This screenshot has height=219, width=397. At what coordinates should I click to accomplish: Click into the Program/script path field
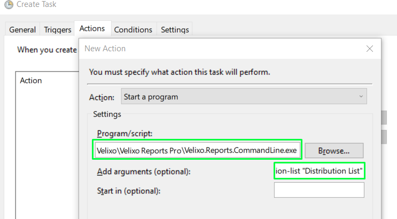tap(198, 150)
